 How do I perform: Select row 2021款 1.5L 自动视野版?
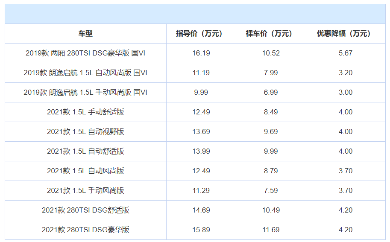pyautogui.click(x=195, y=132)
